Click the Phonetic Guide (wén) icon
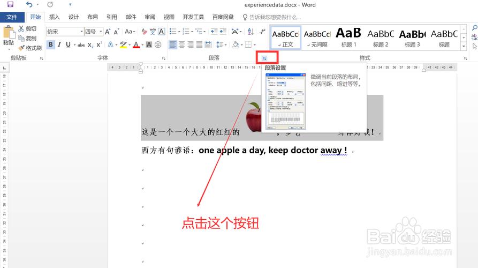The width and height of the screenshot is (478, 268). pos(153,32)
